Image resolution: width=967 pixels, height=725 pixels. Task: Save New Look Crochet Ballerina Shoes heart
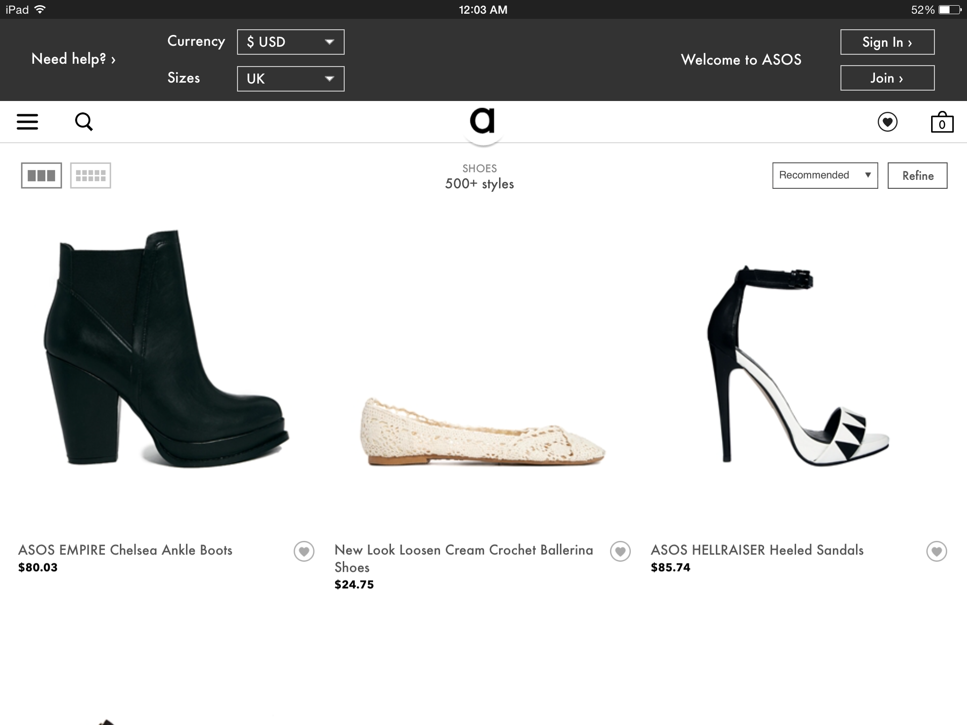[620, 551]
